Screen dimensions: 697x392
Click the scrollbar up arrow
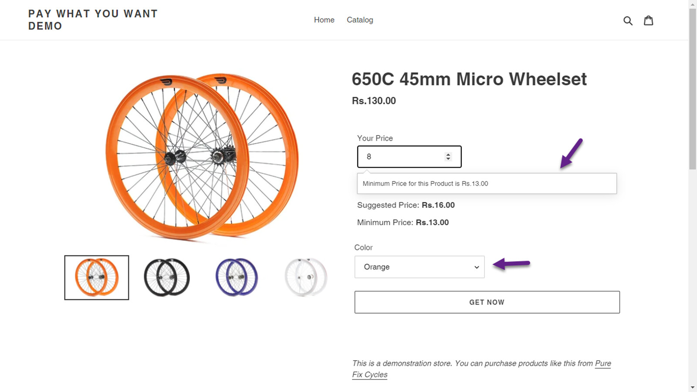(693, 4)
